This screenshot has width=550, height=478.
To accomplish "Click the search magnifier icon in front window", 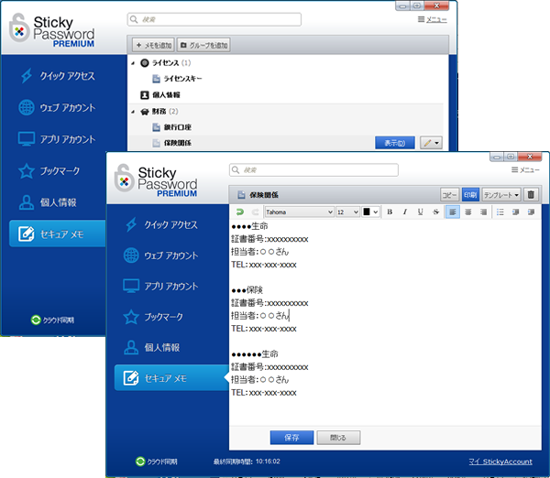I will click(x=236, y=170).
